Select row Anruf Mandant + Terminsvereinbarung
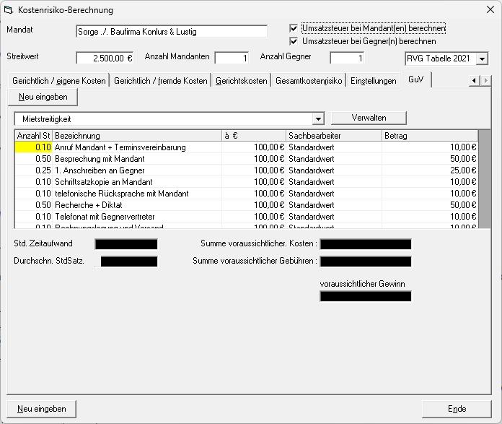The width and height of the screenshot is (502, 424). click(247, 147)
